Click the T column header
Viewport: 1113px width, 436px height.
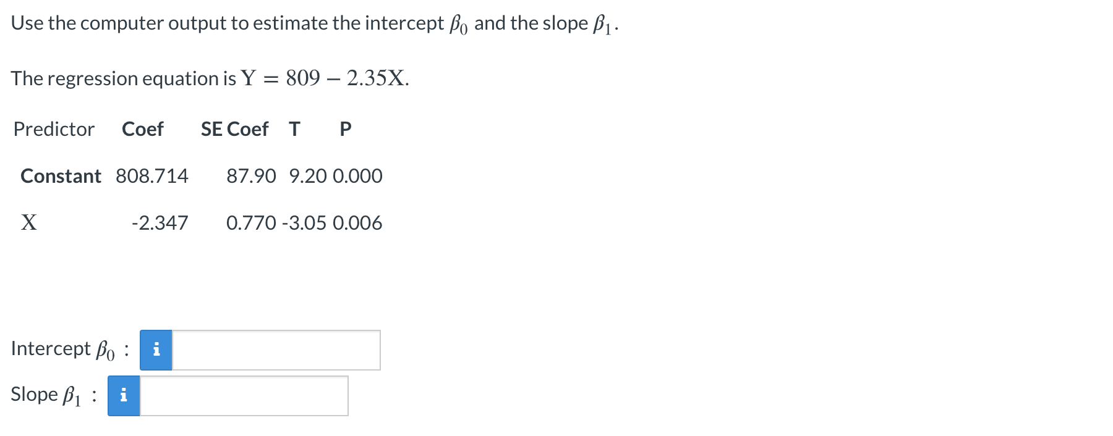[x=295, y=129]
